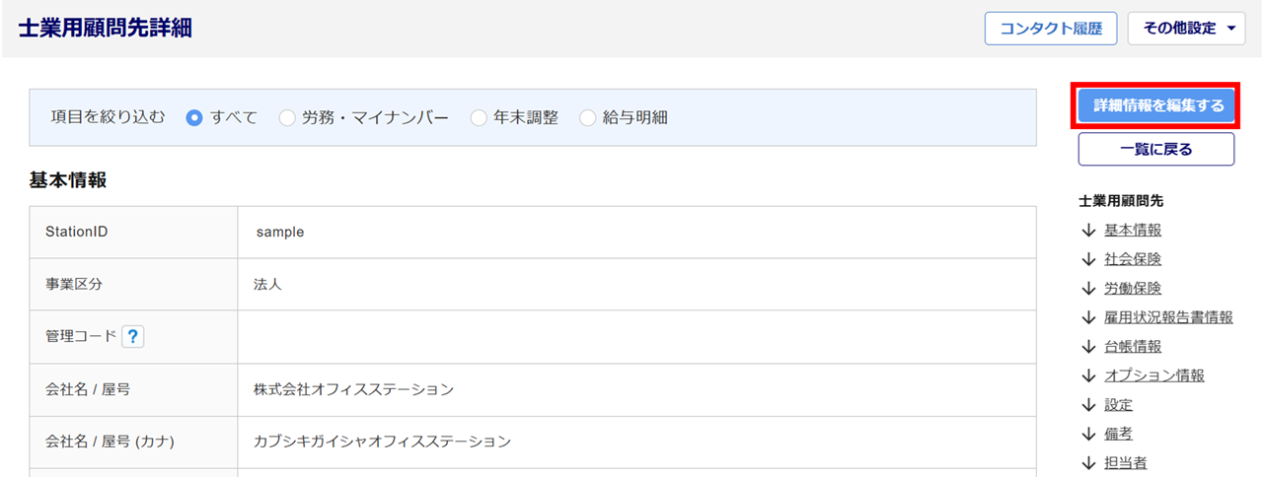The image size is (1263, 477).
Task: Click the arrow icon next to 労働保険
Action: click(x=1088, y=289)
